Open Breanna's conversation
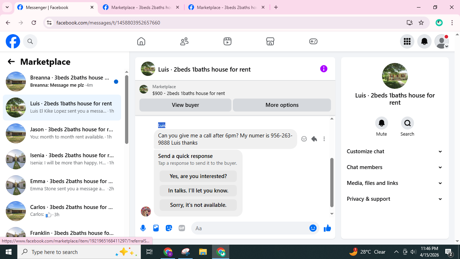Image resolution: width=460 pixels, height=259 pixels. [x=62, y=81]
